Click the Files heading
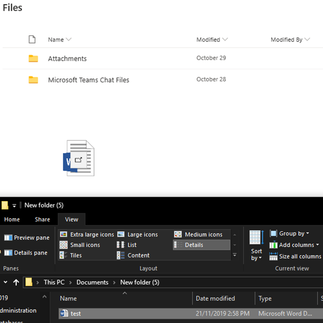The width and height of the screenshot is (323, 323). click(x=12, y=8)
